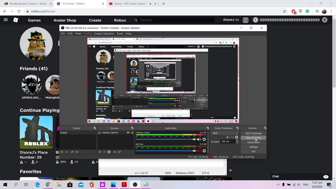Open the OBS Edit menu
Viewport: 336px width, 189px height.
(70, 34)
